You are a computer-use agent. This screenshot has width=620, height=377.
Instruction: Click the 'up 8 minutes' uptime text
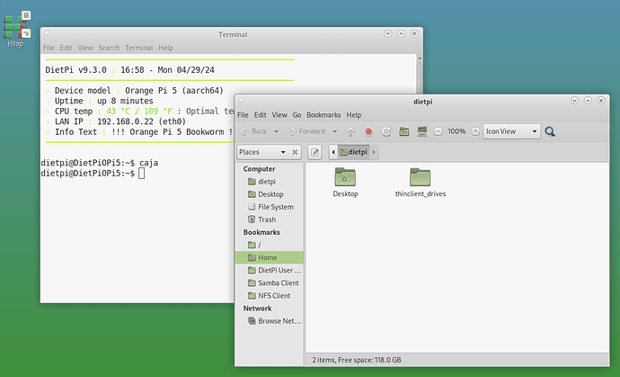(125, 101)
